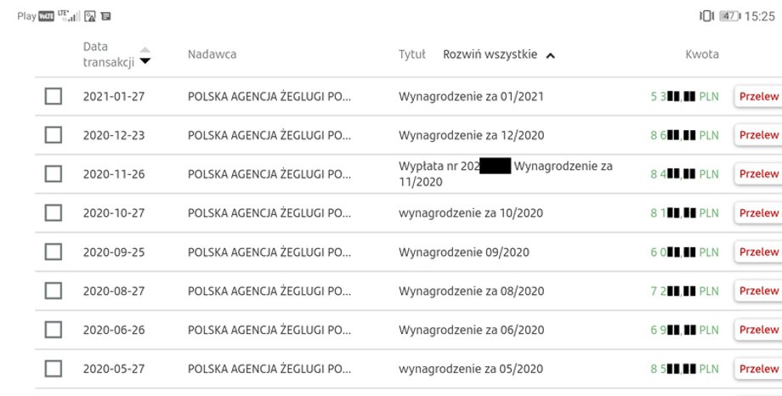Click Przelew button for 12/2020 salary row

coord(758,135)
